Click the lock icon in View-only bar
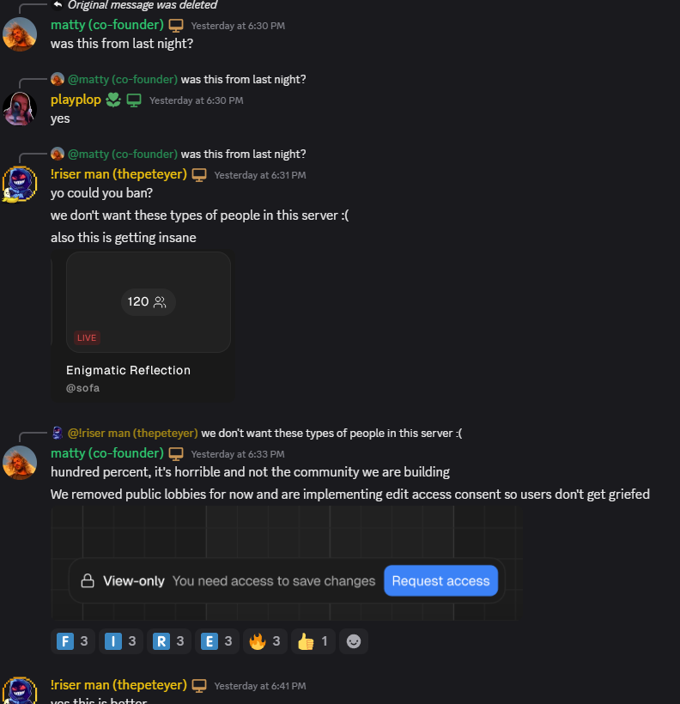The height and width of the screenshot is (704, 680). (88, 581)
